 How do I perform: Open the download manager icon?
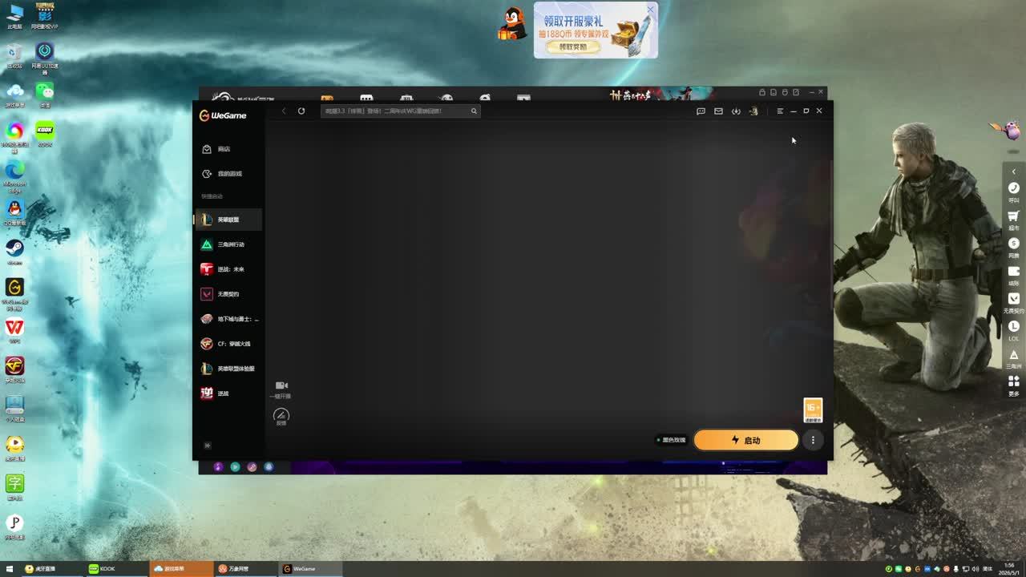tap(736, 111)
